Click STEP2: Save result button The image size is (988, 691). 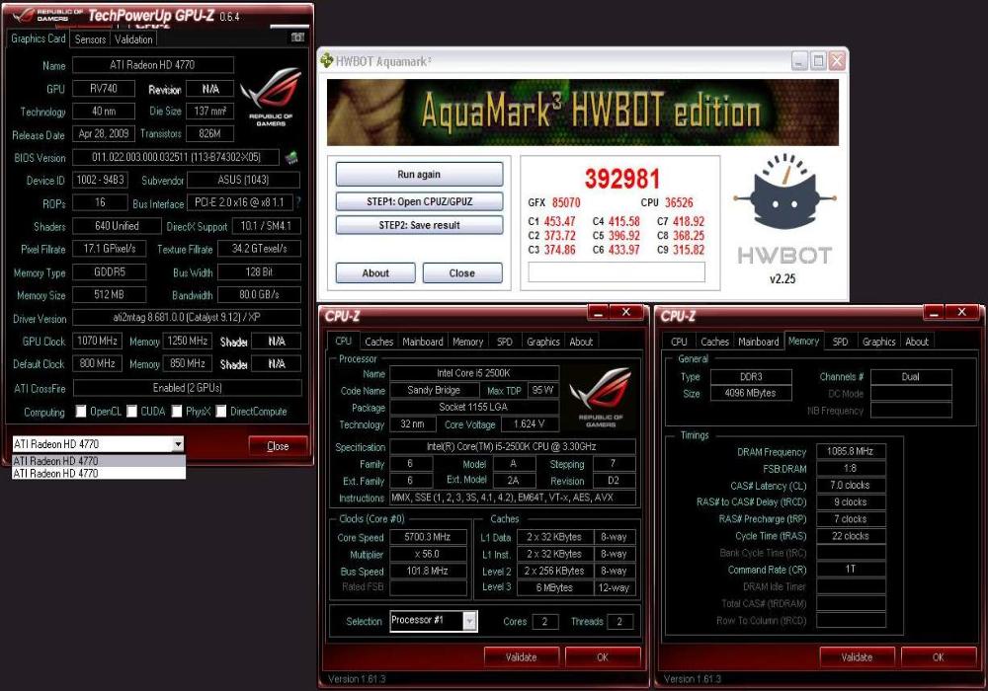(x=419, y=225)
